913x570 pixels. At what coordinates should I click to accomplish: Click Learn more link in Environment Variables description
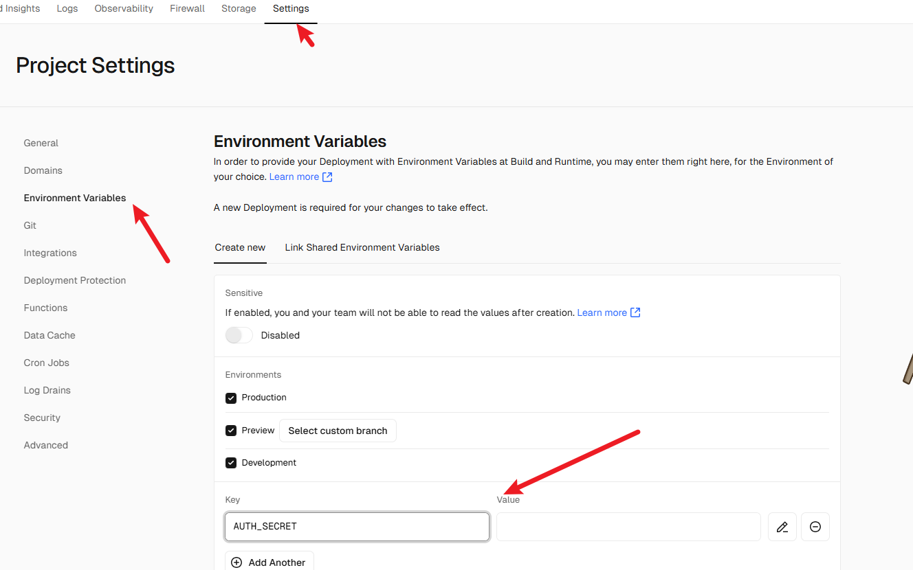294,176
